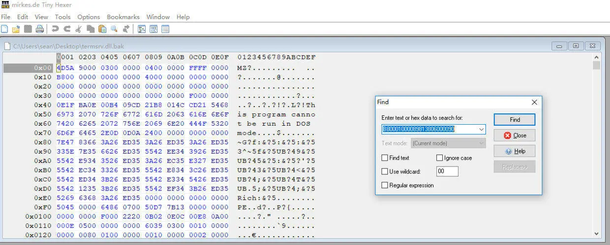This screenshot has height=245, width=610.
Task: Open the Window menu
Action: [x=158, y=17]
